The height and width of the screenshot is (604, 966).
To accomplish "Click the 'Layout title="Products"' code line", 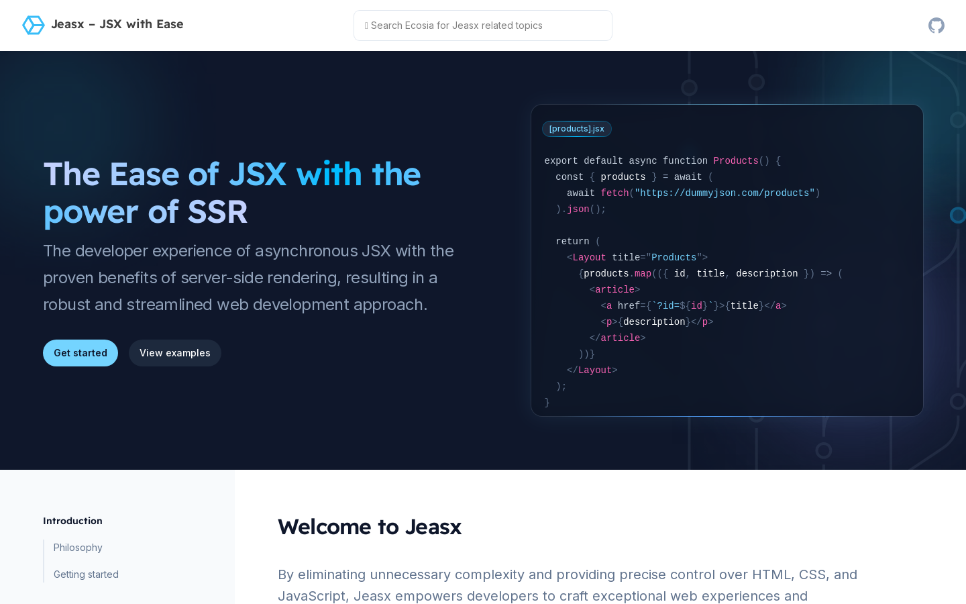I will click(x=637, y=258).
